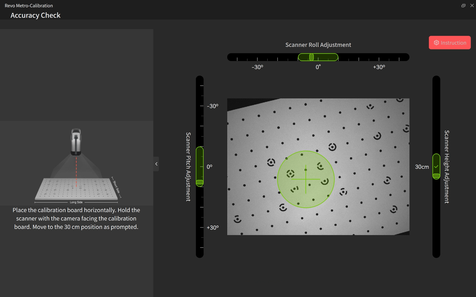Image resolution: width=476 pixels, height=297 pixels.
Task: Click the calibration placement instruction text
Action: coord(76,219)
